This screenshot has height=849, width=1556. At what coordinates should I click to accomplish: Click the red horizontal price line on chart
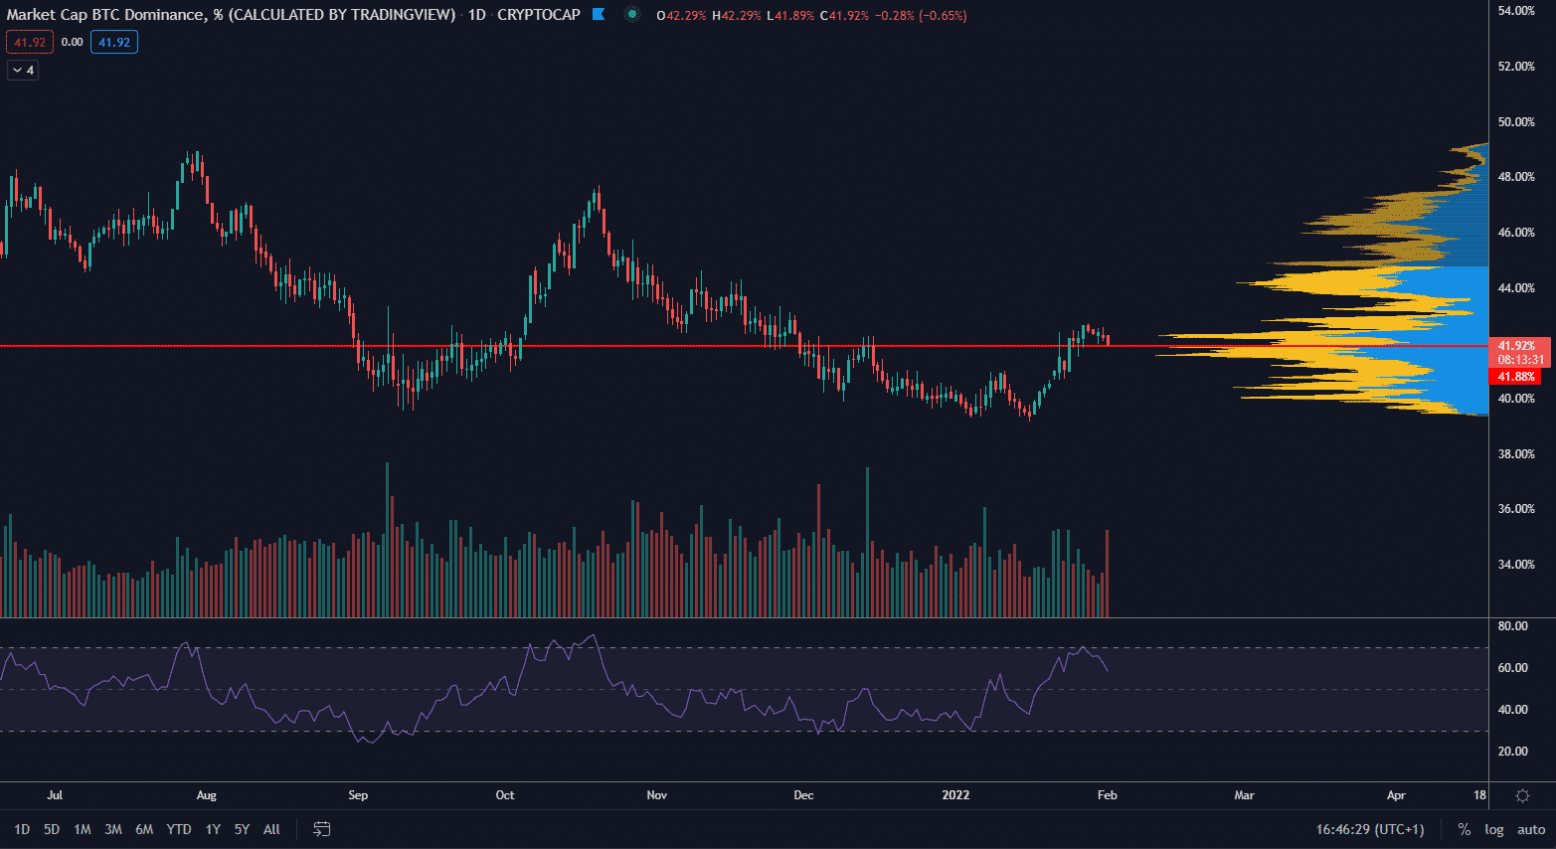tap(597, 346)
